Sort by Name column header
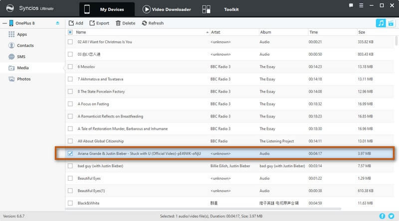 coord(142,32)
